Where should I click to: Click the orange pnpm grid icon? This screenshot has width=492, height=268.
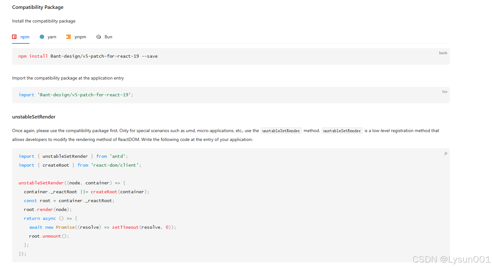coord(69,37)
